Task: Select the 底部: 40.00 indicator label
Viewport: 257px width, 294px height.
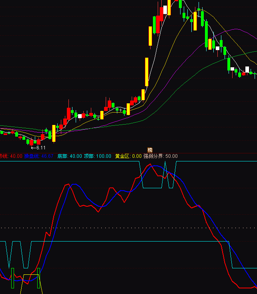Action: 70,156
